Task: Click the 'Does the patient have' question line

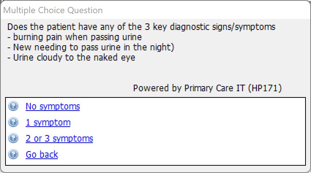Action: 141,27
